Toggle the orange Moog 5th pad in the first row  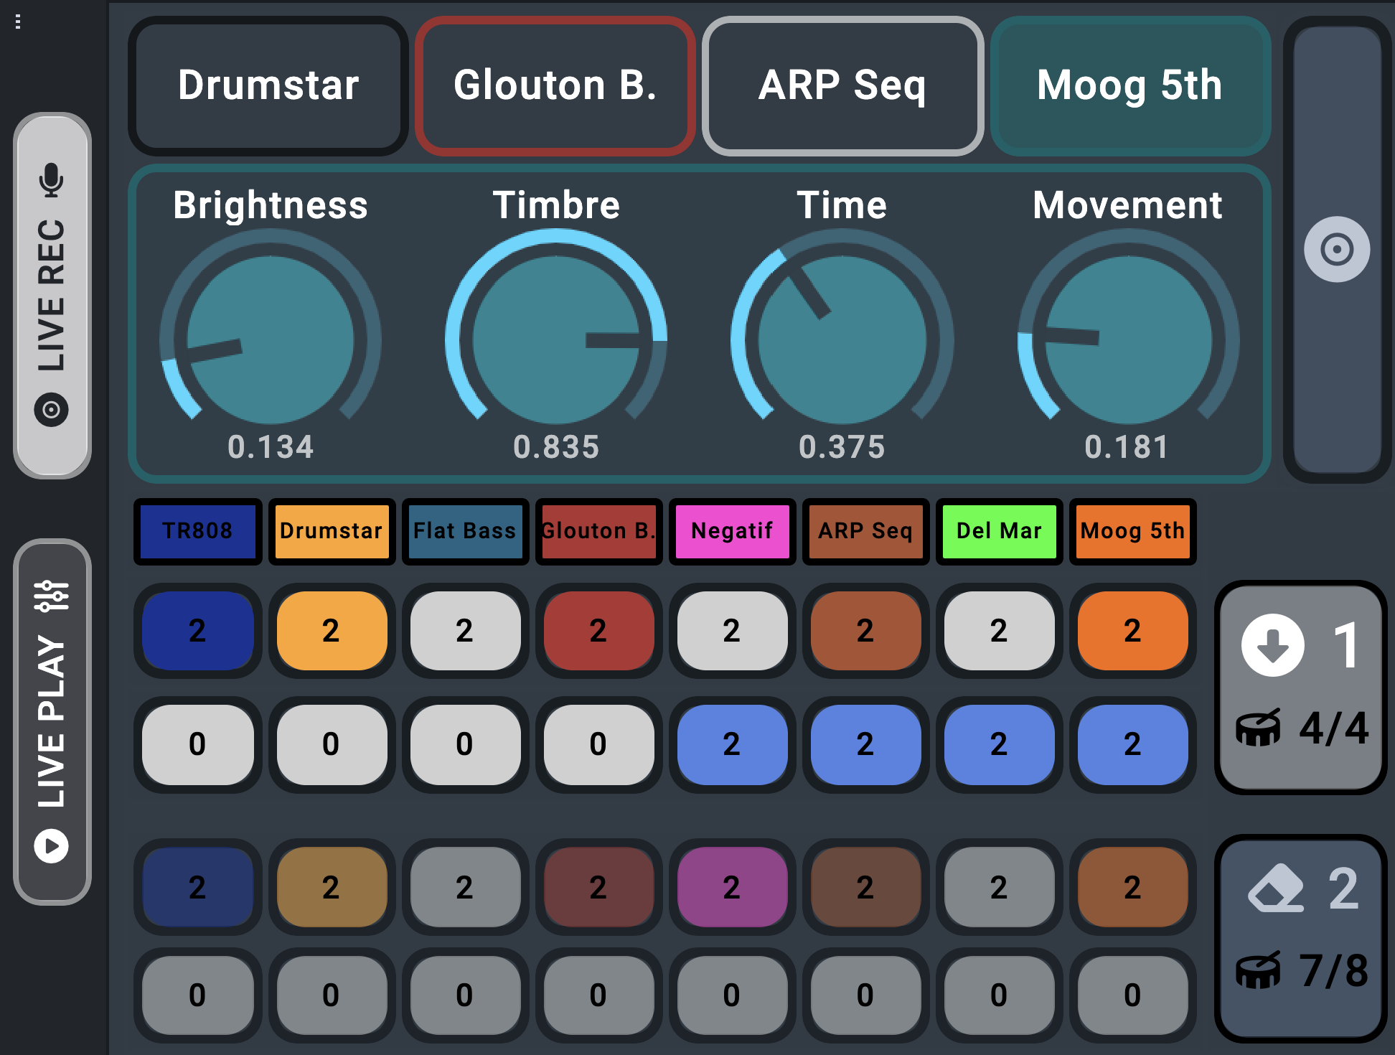1132,631
